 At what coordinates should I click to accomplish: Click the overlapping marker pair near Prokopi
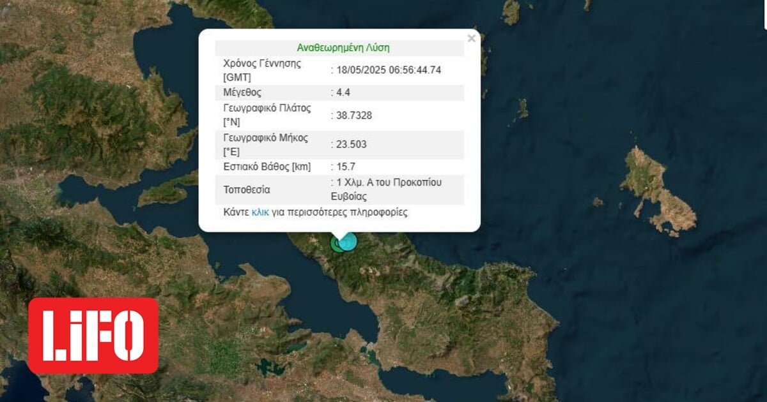[341, 244]
